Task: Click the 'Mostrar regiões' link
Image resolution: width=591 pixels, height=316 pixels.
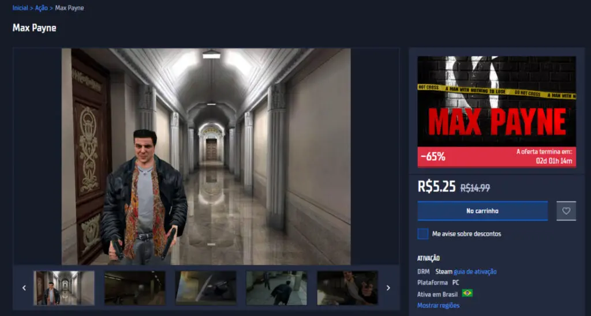Action: coord(439,306)
